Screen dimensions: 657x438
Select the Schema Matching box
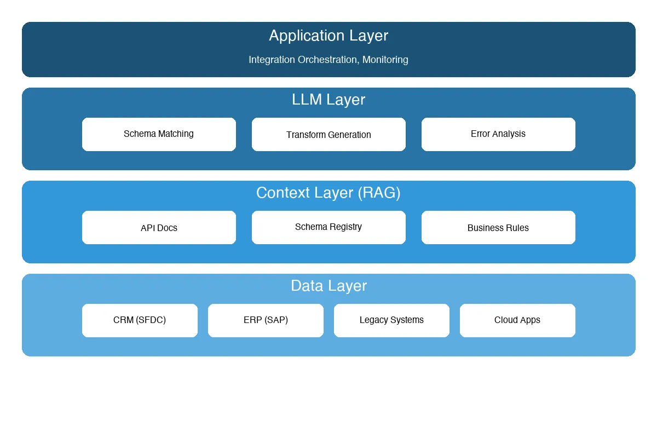[159, 134]
